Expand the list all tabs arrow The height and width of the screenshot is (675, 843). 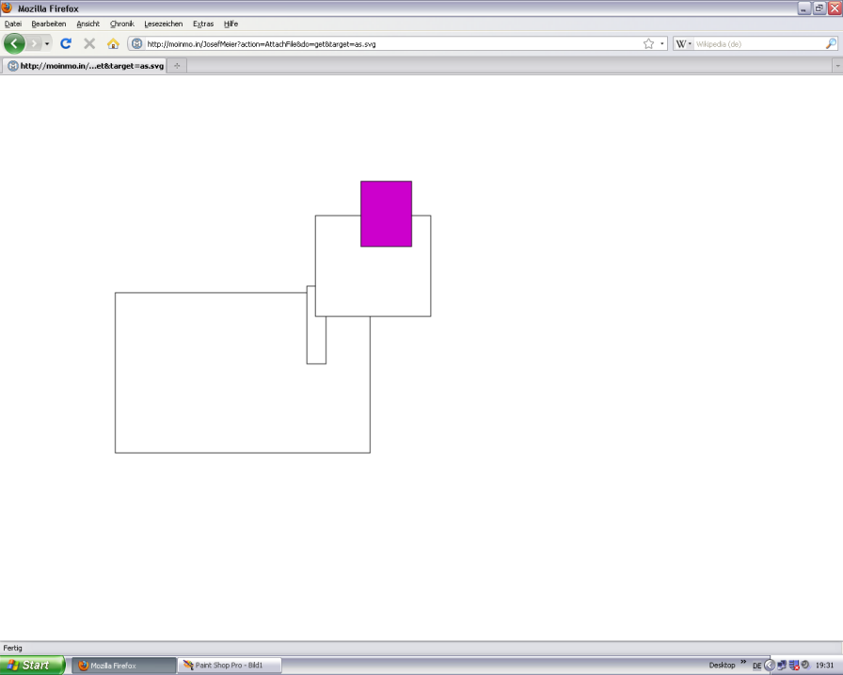836,66
